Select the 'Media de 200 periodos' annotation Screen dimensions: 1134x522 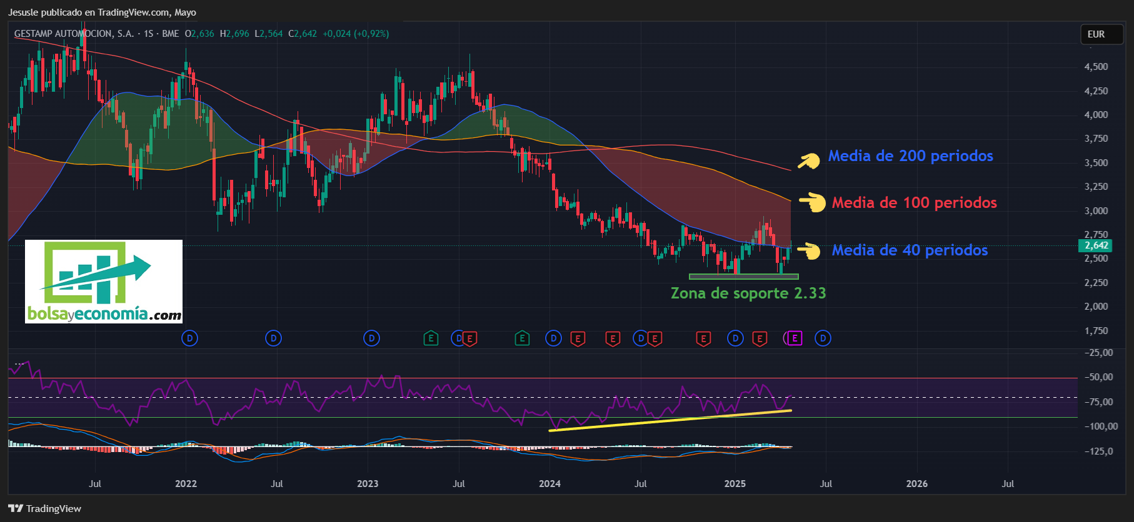(x=910, y=155)
